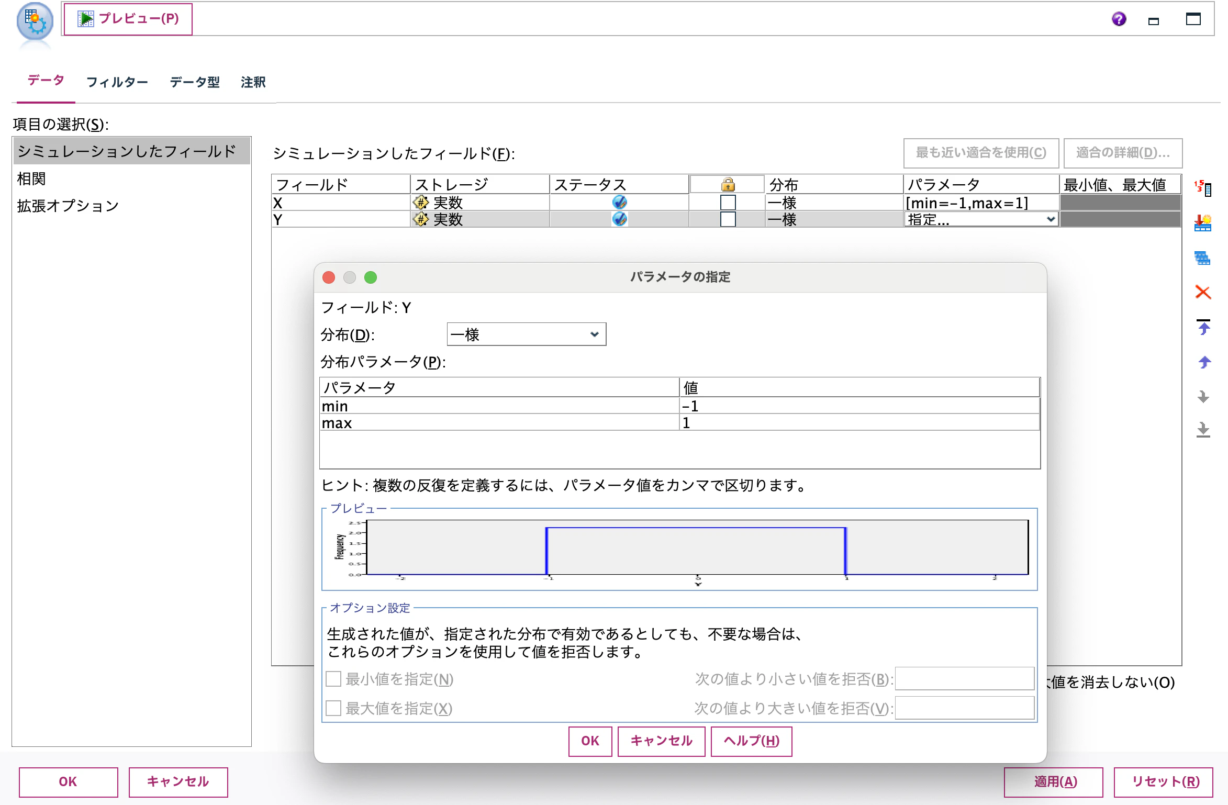Click the min value cell showing -1

pyautogui.click(x=859, y=406)
